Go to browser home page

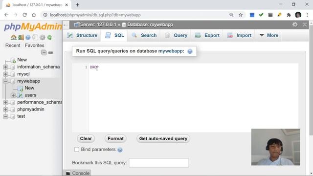coord(34,15)
